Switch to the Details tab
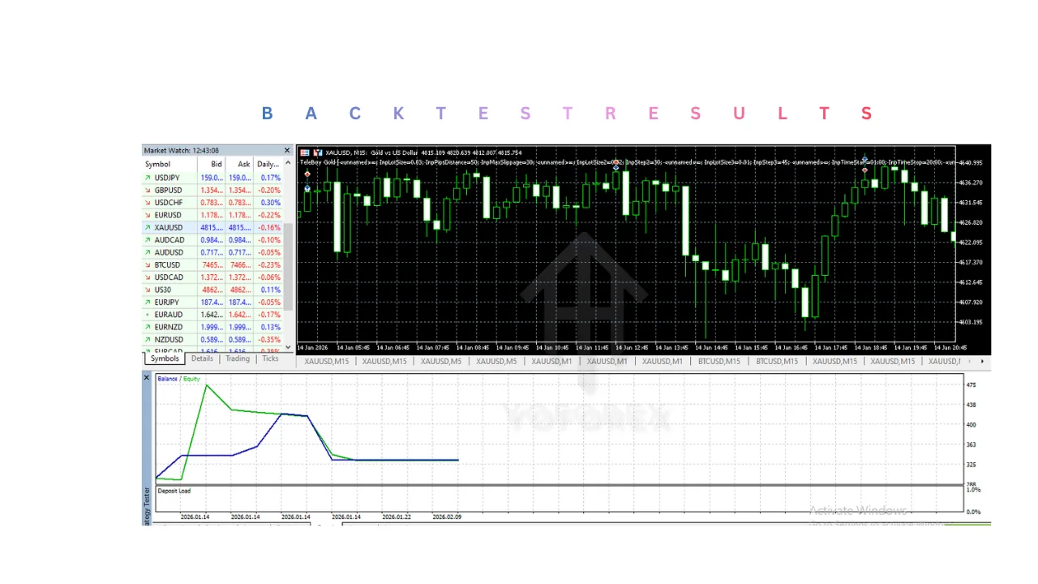 point(202,359)
